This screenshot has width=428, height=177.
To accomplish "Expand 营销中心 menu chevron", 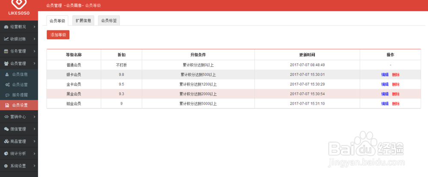I will (34, 117).
